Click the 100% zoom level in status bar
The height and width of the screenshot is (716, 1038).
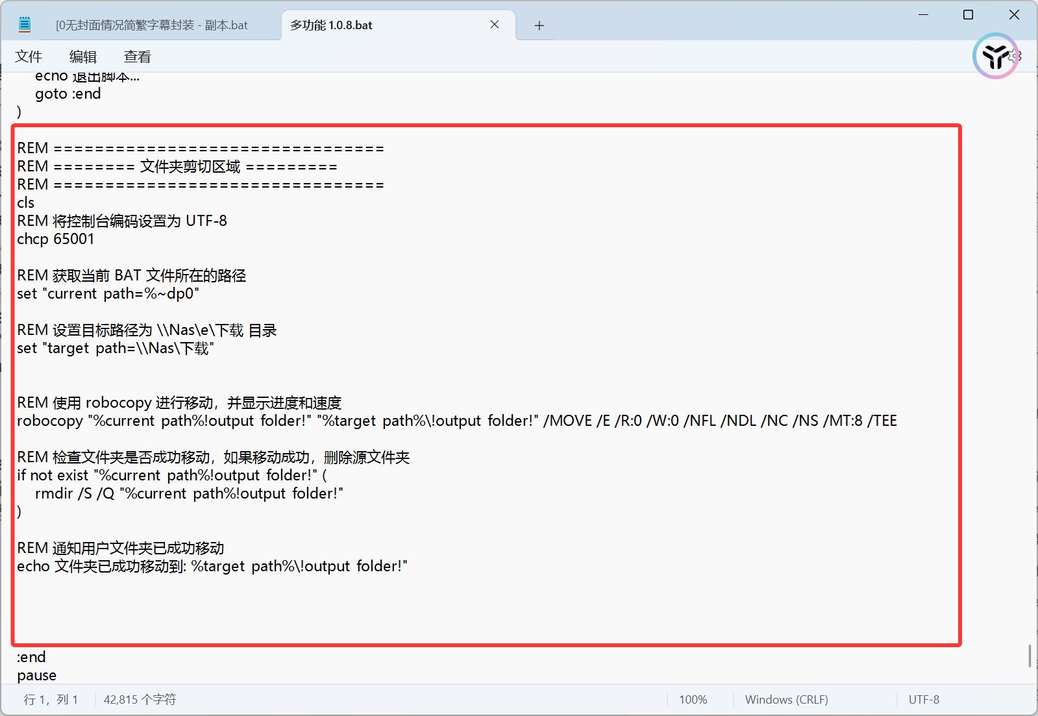pyautogui.click(x=693, y=700)
